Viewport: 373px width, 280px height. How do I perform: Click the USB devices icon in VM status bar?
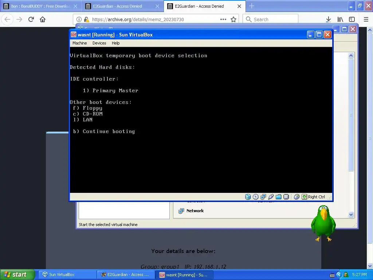pos(271,197)
